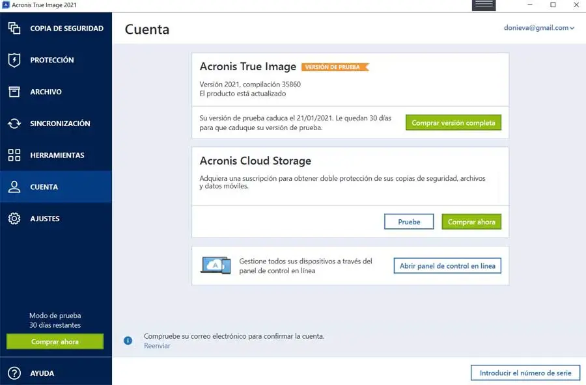Open the Ajustes gear icon
586x385 pixels.
tap(14, 219)
